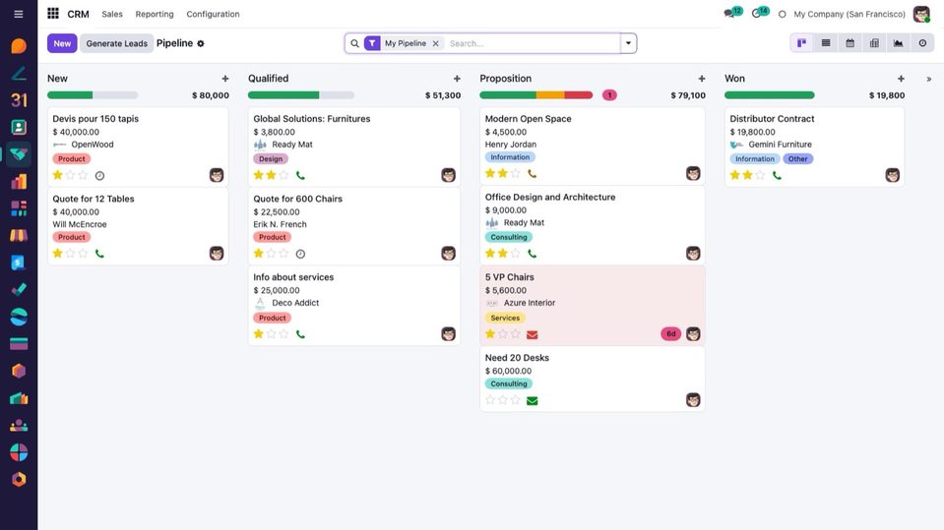
Task: Quick add lead in Qualified column
Action: (457, 79)
